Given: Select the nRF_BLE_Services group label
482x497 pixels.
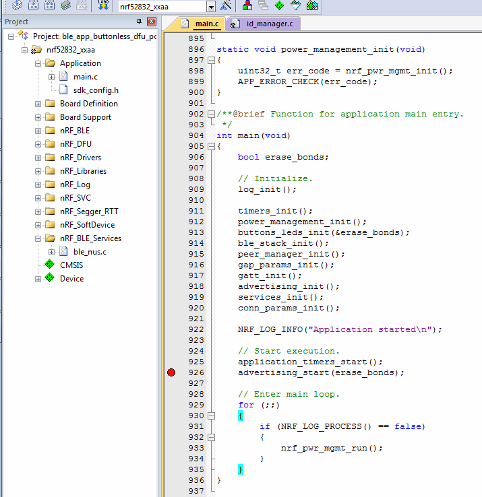Looking at the screenshot, I should click(91, 238).
